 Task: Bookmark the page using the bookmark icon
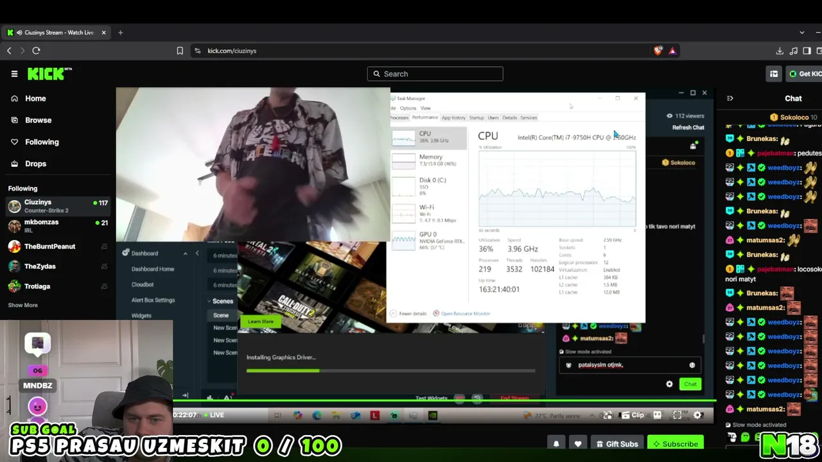[x=180, y=51]
